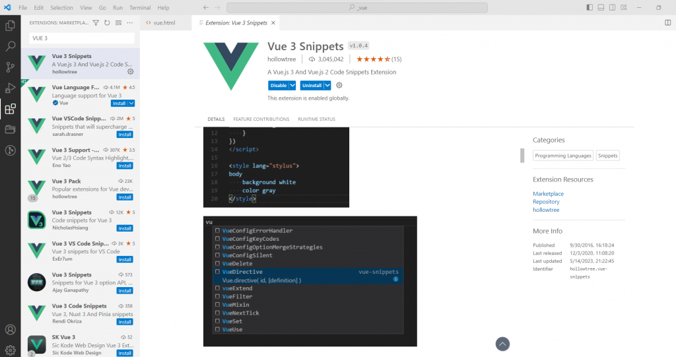Screen dimensions: 676x357
Task: Click the VS Code logo in title bar
Action: tap(7, 8)
